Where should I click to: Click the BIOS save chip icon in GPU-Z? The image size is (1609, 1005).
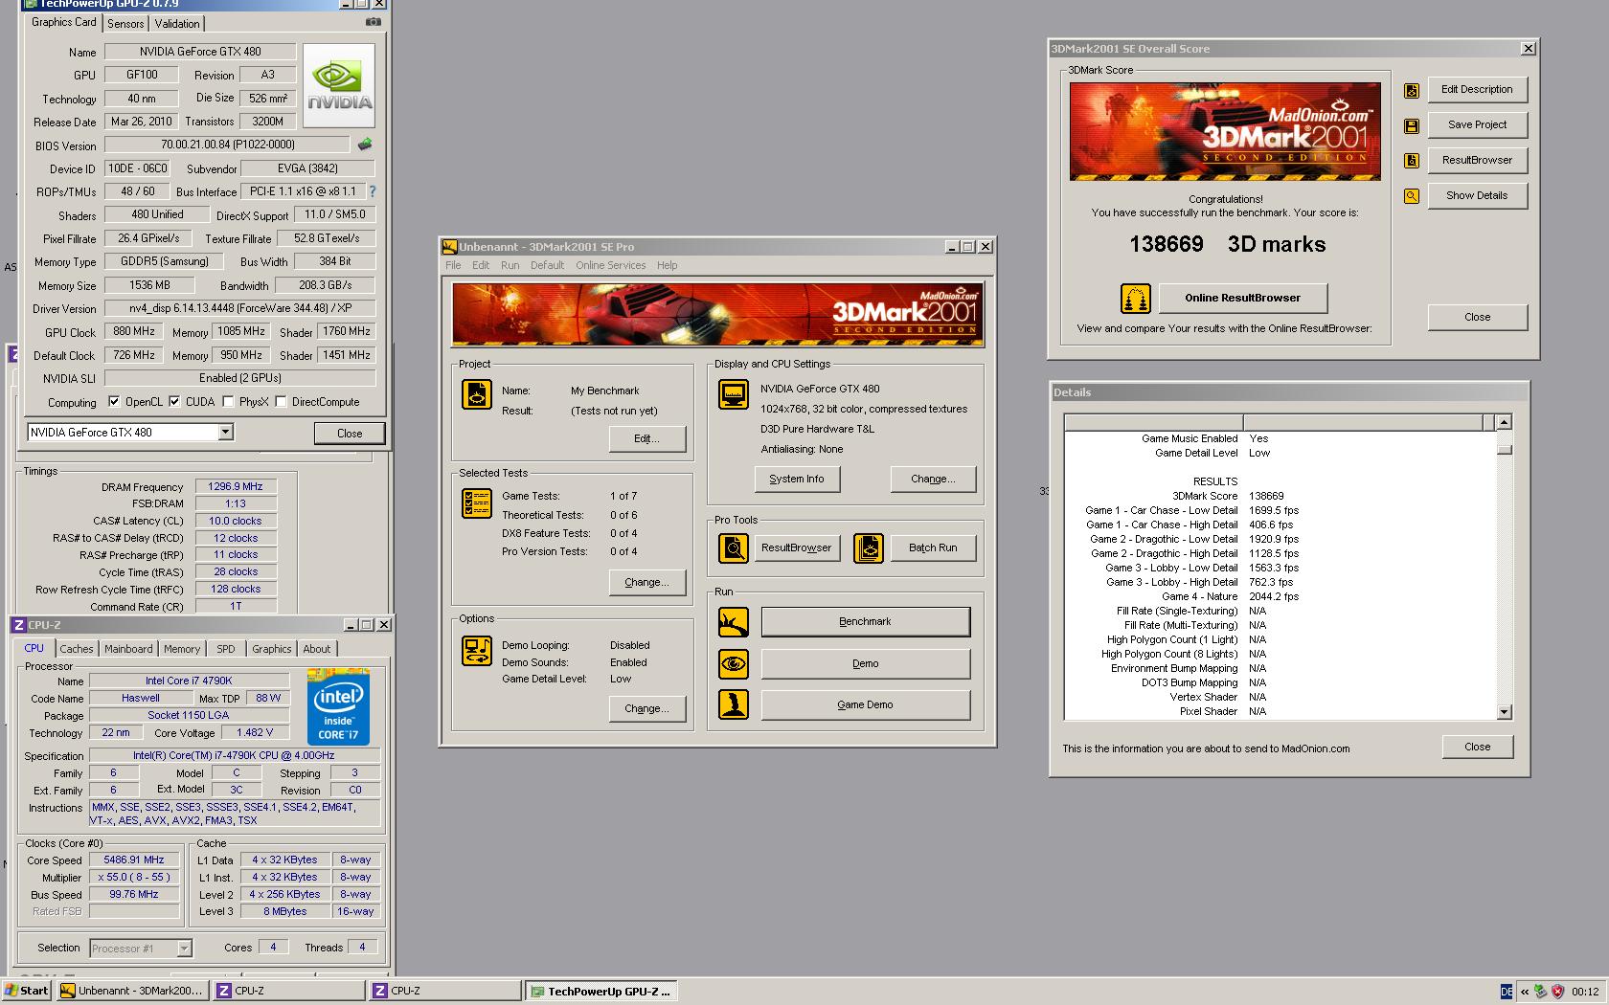(365, 145)
